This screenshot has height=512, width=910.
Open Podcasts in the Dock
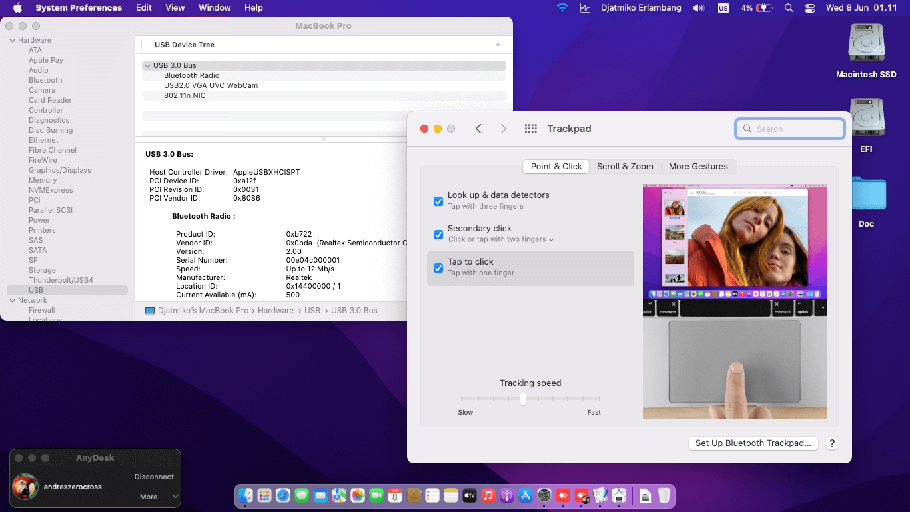tap(507, 495)
